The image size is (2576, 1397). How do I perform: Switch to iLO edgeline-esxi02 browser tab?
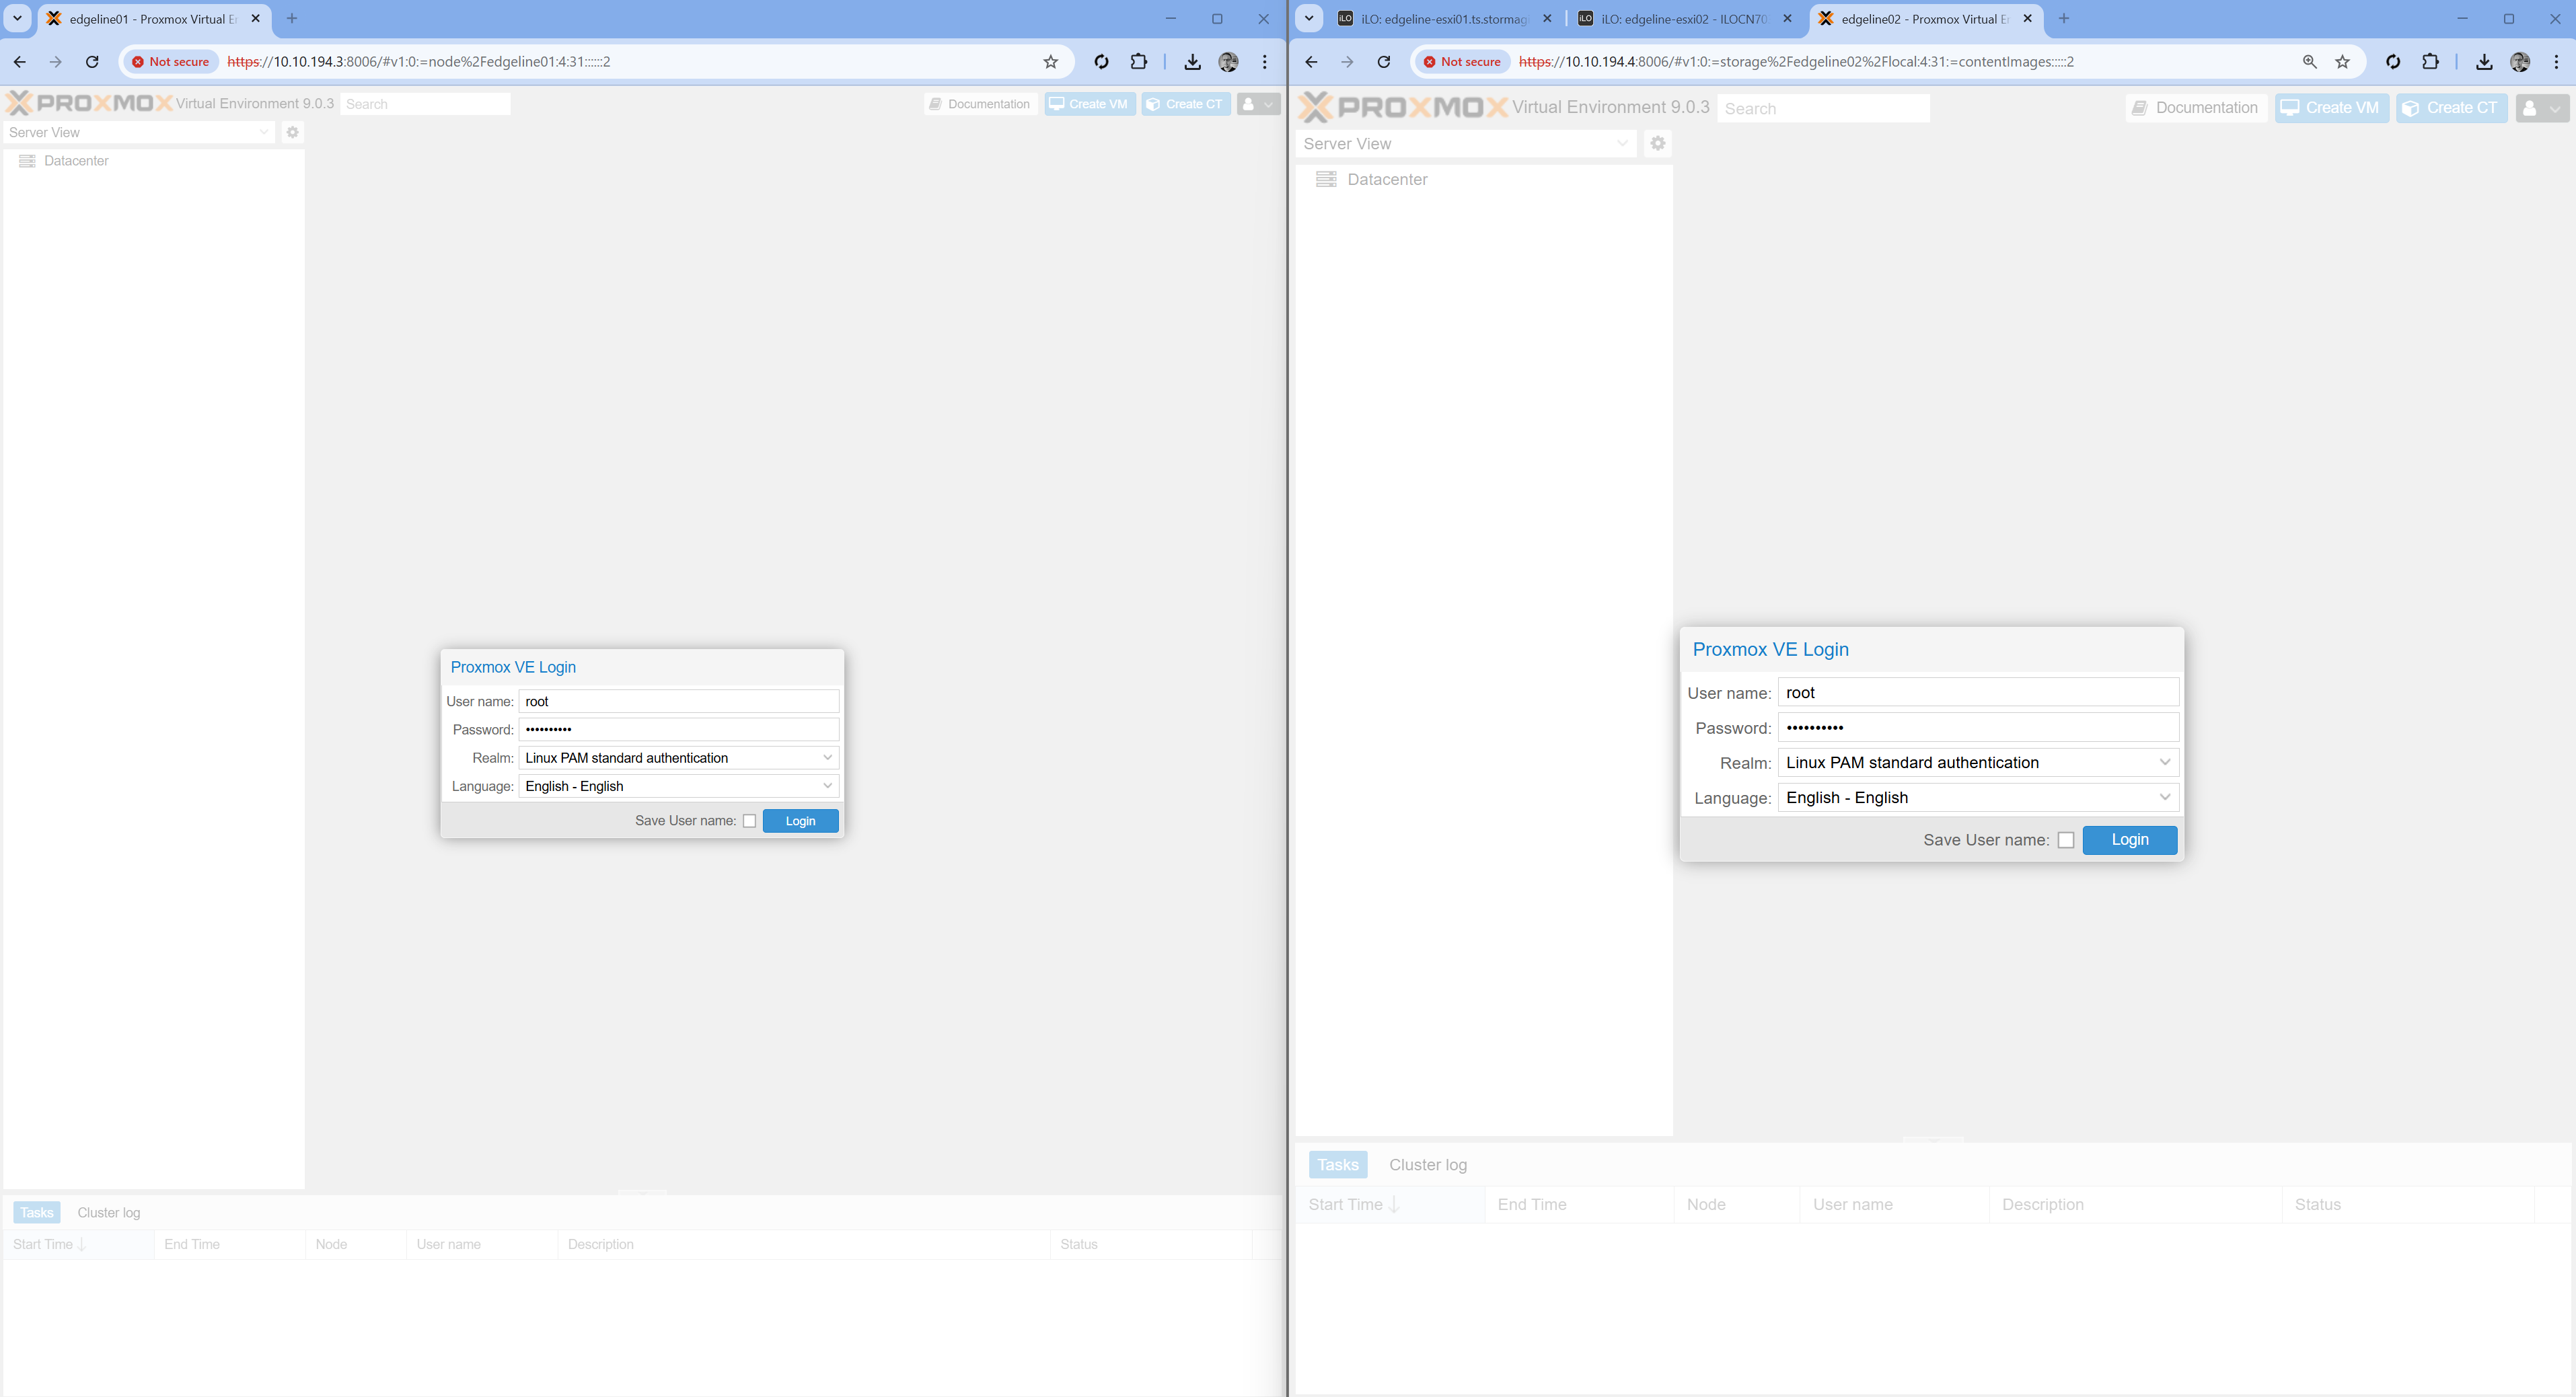1684,18
